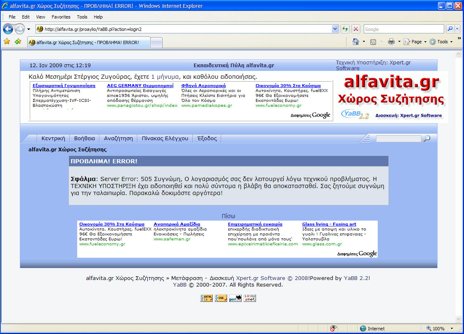464x334 pixels.
Task: Click the Έξοδος logout tab
Action: coord(207,139)
